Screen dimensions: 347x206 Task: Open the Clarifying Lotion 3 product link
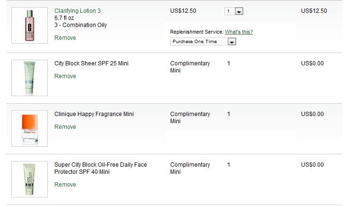[78, 10]
